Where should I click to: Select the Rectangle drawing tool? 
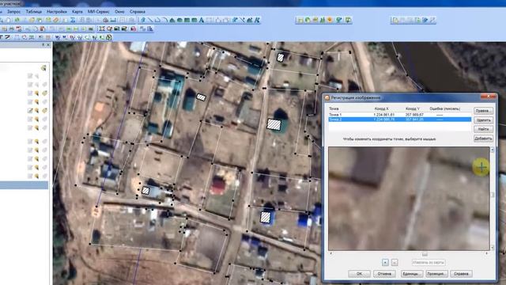tap(187, 20)
